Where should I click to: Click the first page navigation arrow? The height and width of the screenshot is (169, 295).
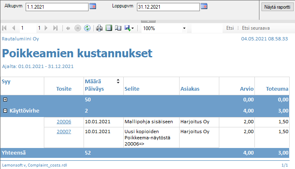(x=5, y=28)
